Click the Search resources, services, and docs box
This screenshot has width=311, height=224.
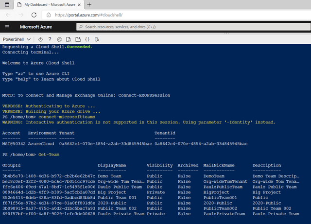tap(193, 27)
